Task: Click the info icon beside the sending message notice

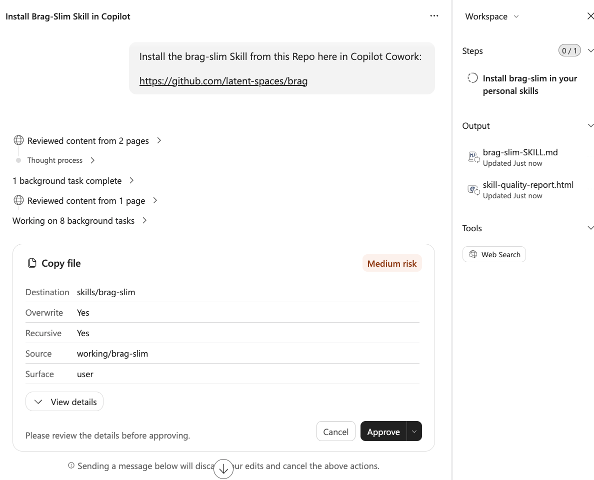Action: pos(71,466)
